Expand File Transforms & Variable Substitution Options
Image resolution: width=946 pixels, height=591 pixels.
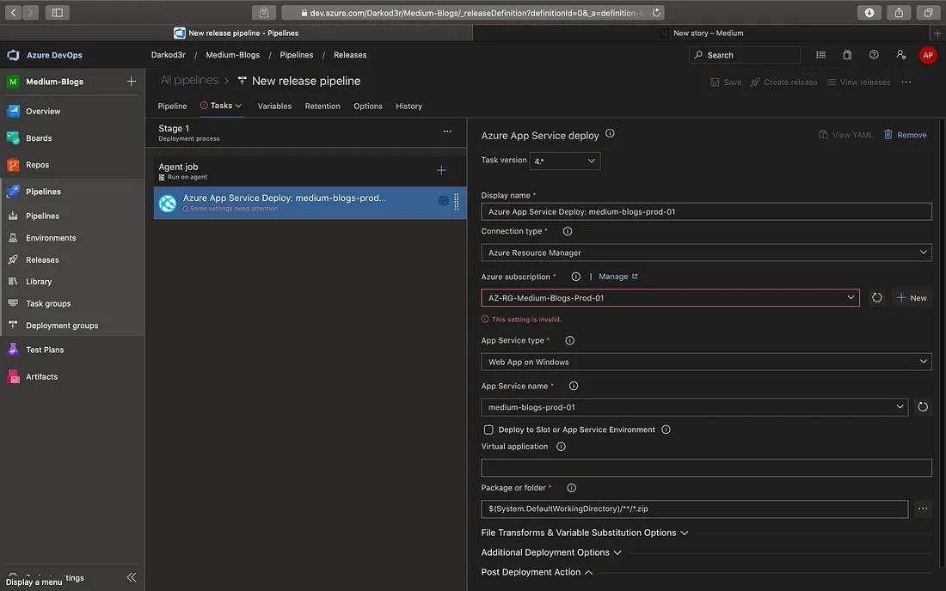click(584, 533)
